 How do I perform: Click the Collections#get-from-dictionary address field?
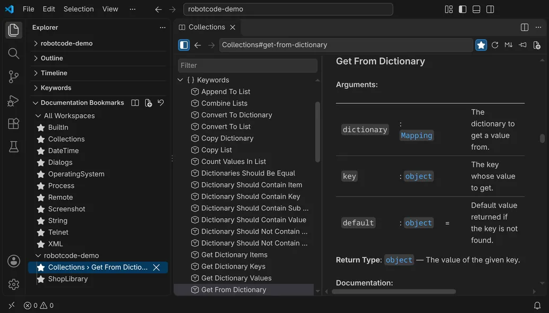pos(346,45)
